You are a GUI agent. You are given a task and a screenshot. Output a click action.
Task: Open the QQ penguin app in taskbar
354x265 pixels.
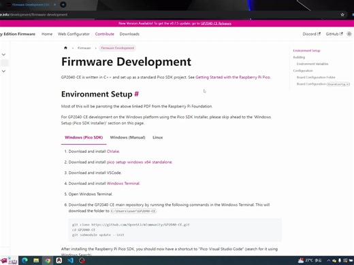[59, 260]
